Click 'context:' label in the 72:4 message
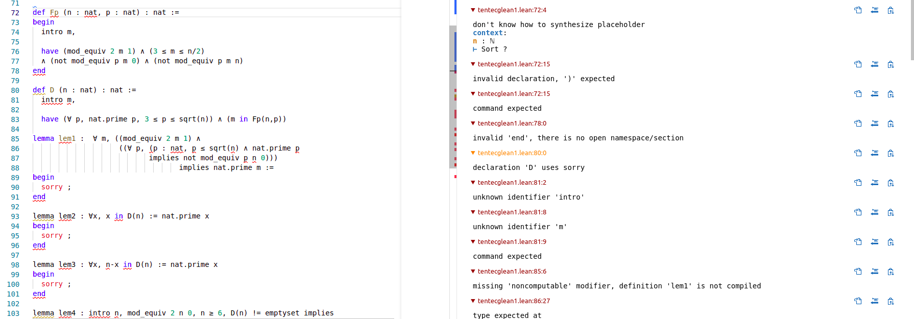Screen dimensions: 914x319 (490, 33)
